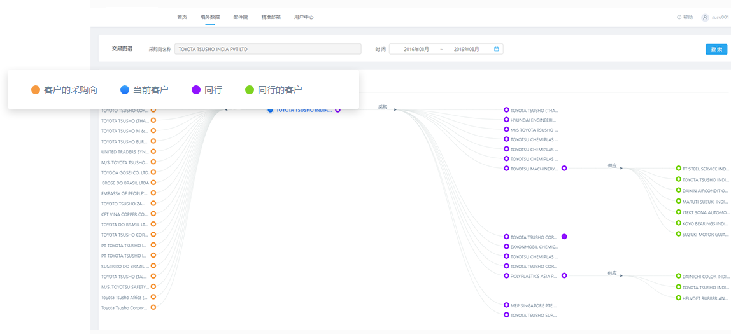The height and width of the screenshot is (334, 731).
Task: Open the susu001 user avatar menu
Action: (x=705, y=17)
